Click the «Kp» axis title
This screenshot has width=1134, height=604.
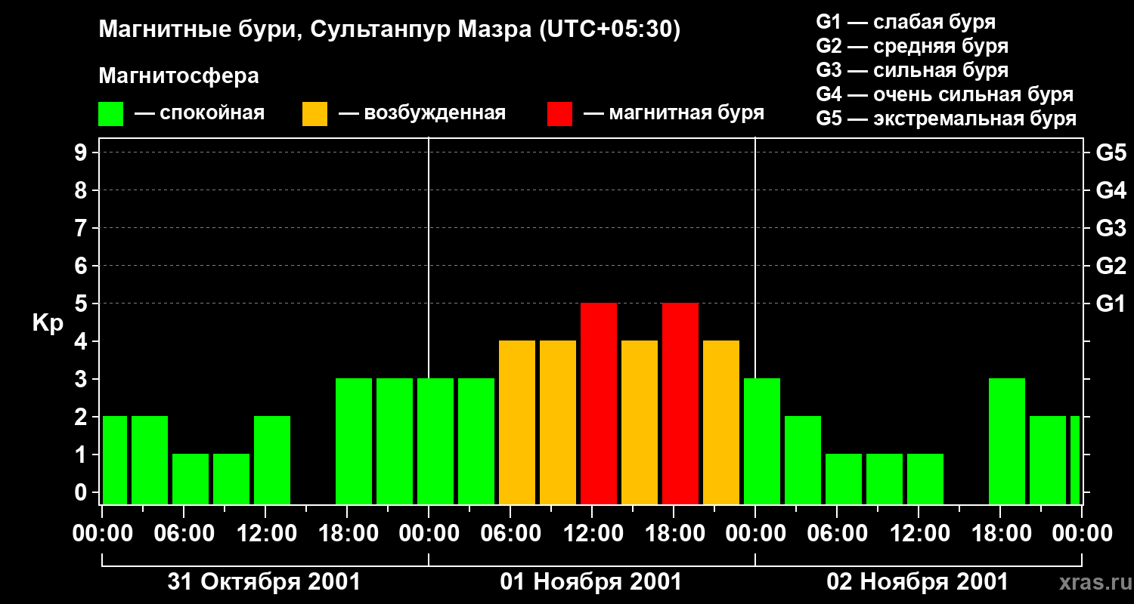(48, 323)
